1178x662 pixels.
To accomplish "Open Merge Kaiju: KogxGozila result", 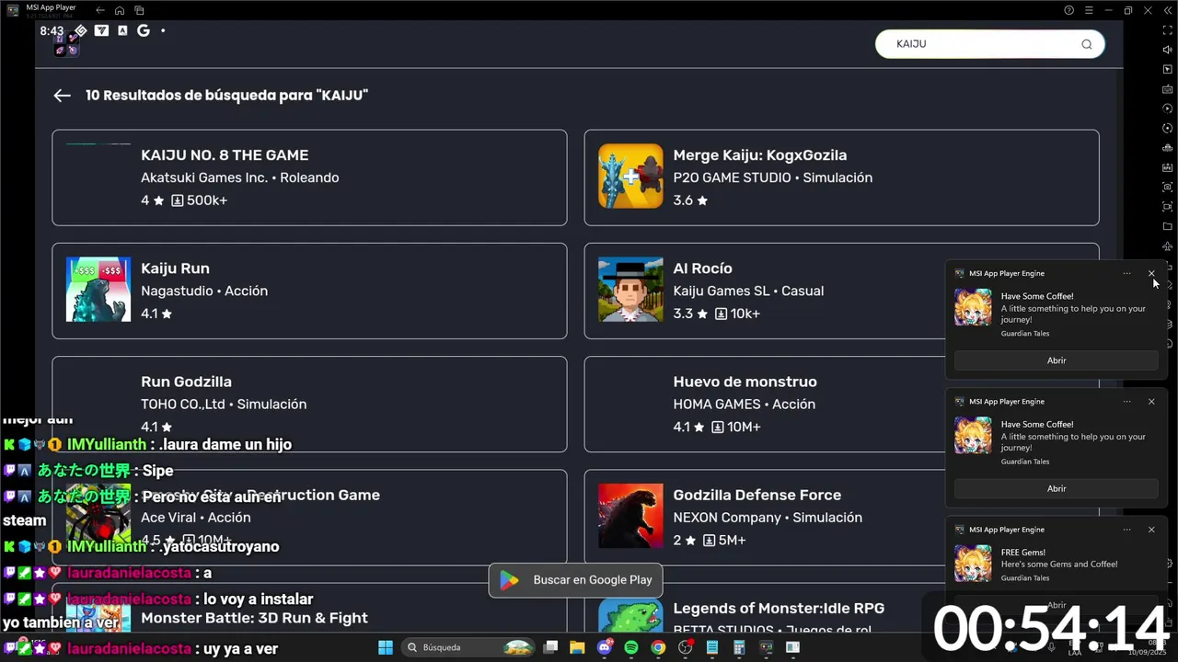I will tap(841, 177).
